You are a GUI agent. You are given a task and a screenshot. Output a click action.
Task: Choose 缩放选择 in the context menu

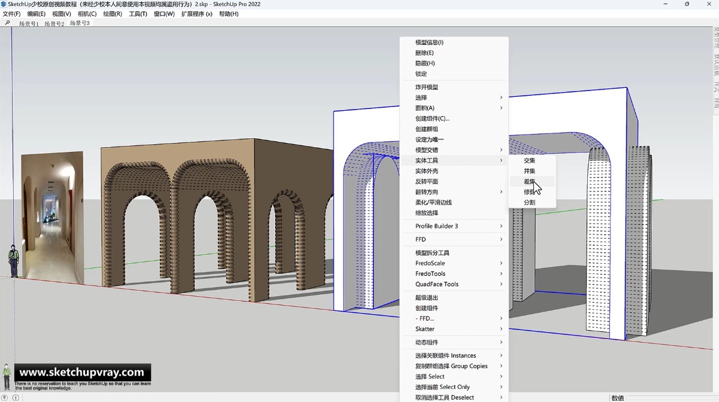click(454, 213)
